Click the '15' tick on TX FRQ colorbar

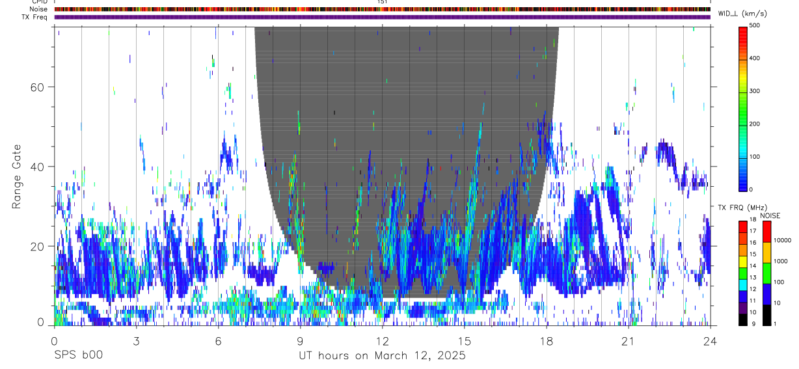753,254
